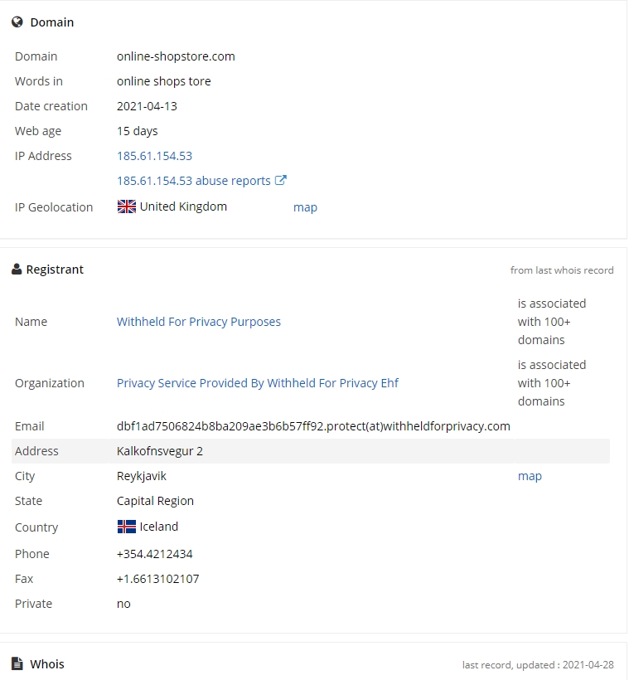Click the external link icon after abuse reports
Screen dimensions: 629x680
tap(281, 180)
